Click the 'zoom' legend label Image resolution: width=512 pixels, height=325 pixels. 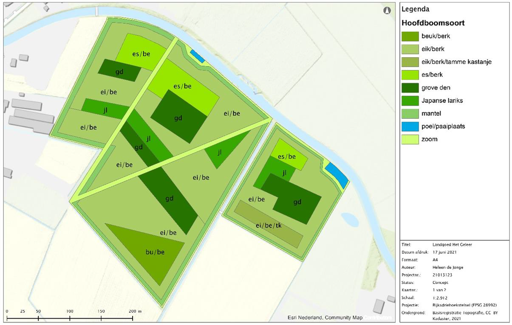tap(430, 139)
